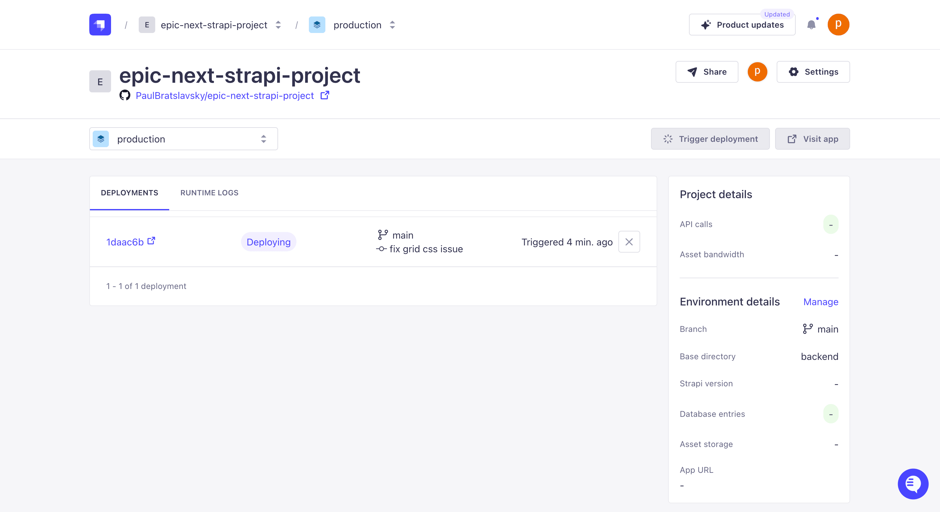Click the Share button
The width and height of the screenshot is (940, 512).
tap(707, 72)
